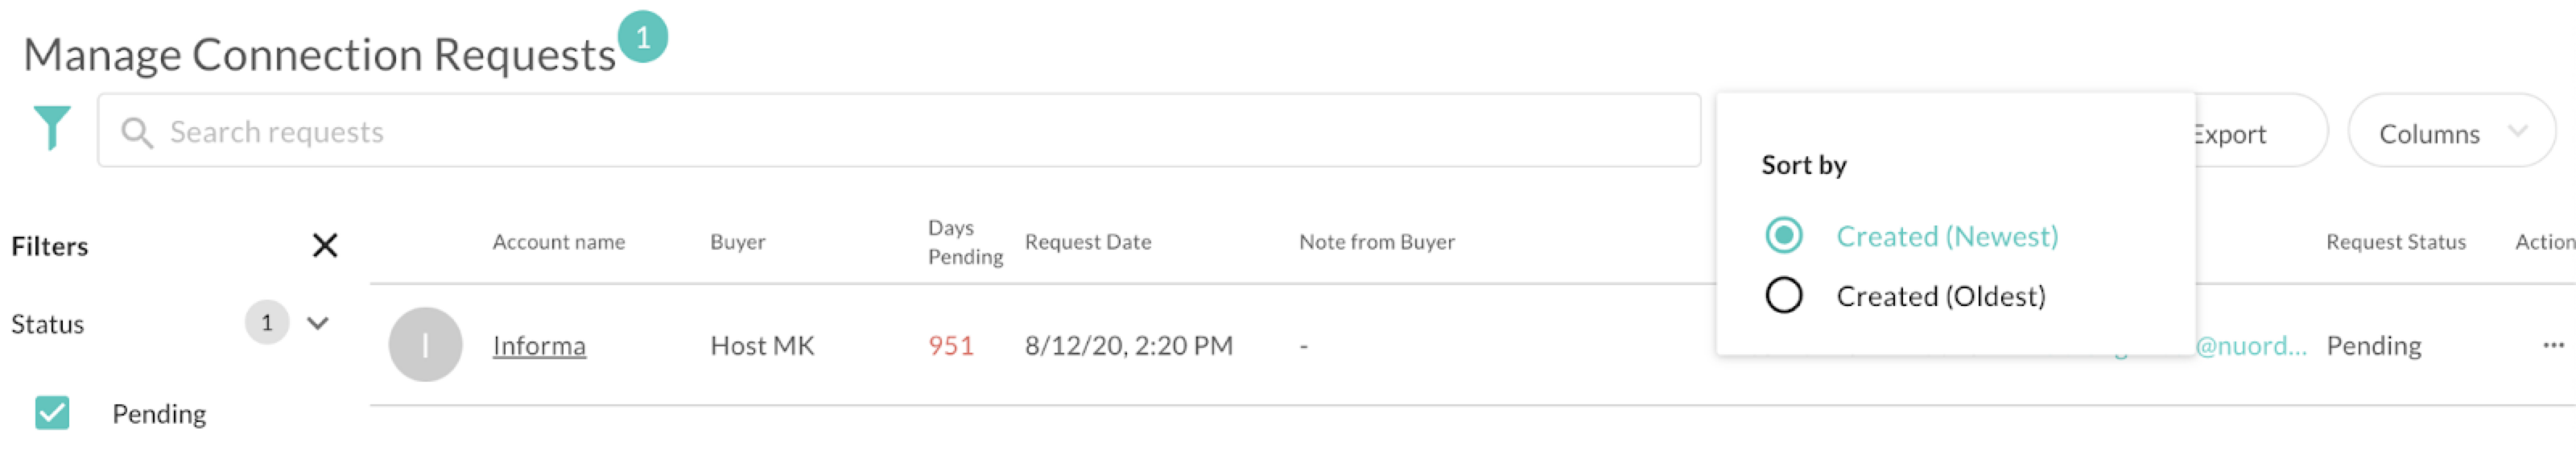Click the Days Pending column header
This screenshot has height=451, width=2576.
[965, 242]
